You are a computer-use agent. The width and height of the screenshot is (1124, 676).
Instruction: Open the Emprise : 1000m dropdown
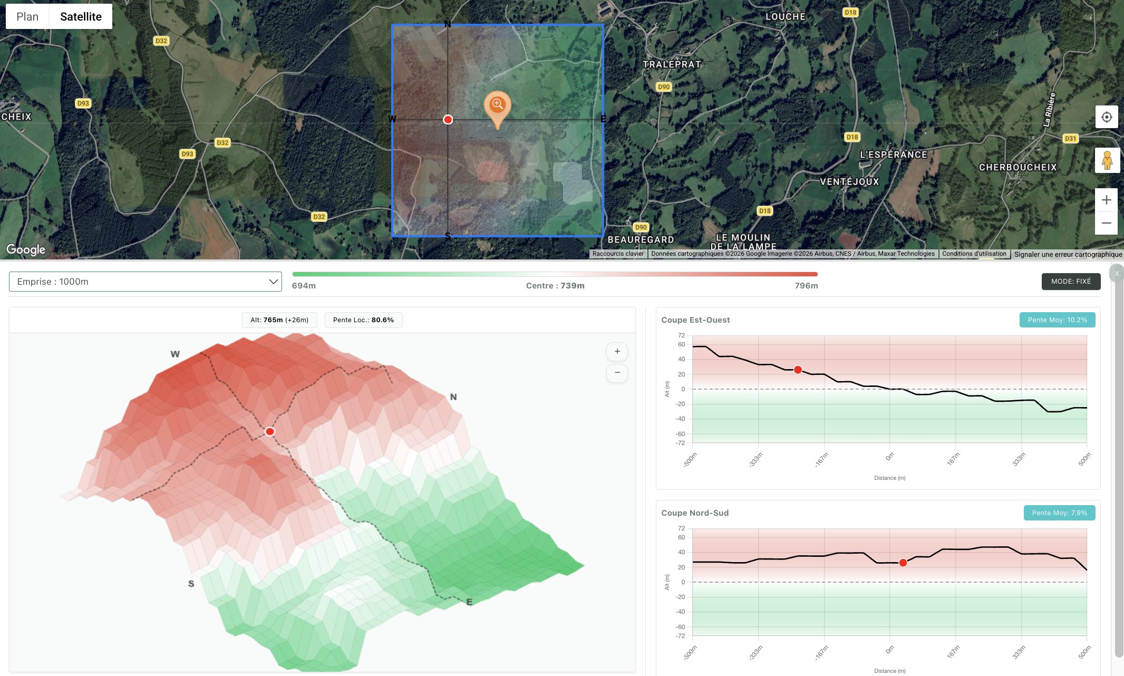[x=146, y=282]
